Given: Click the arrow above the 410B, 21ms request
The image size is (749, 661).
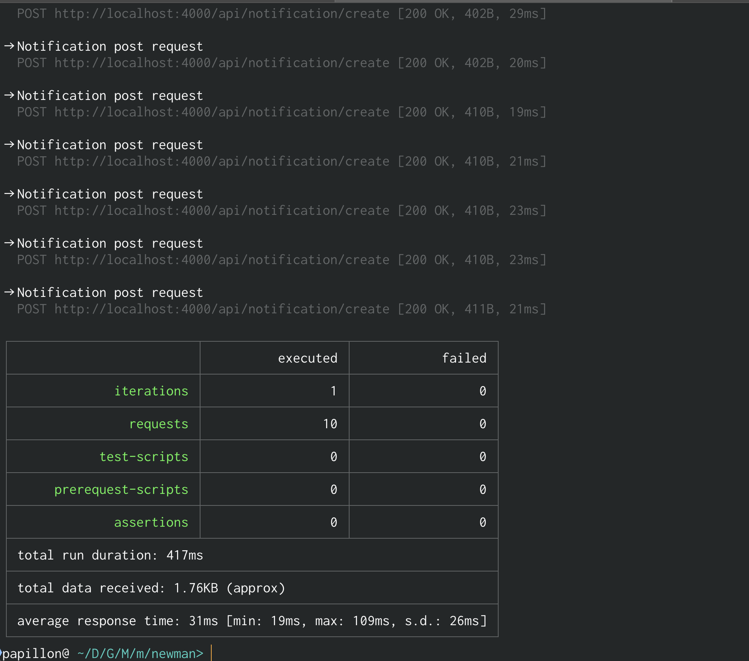Looking at the screenshot, I should tap(9, 145).
